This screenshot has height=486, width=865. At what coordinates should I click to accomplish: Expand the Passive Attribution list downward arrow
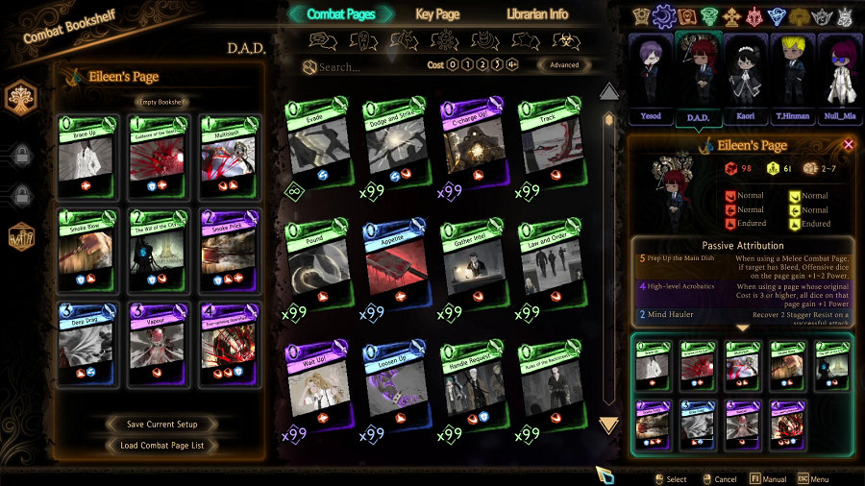tap(743, 328)
